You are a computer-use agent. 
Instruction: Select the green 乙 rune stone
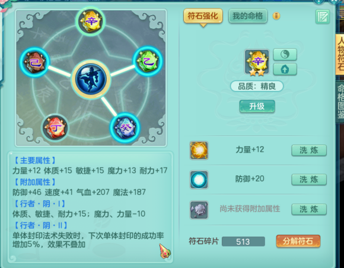click(x=148, y=61)
